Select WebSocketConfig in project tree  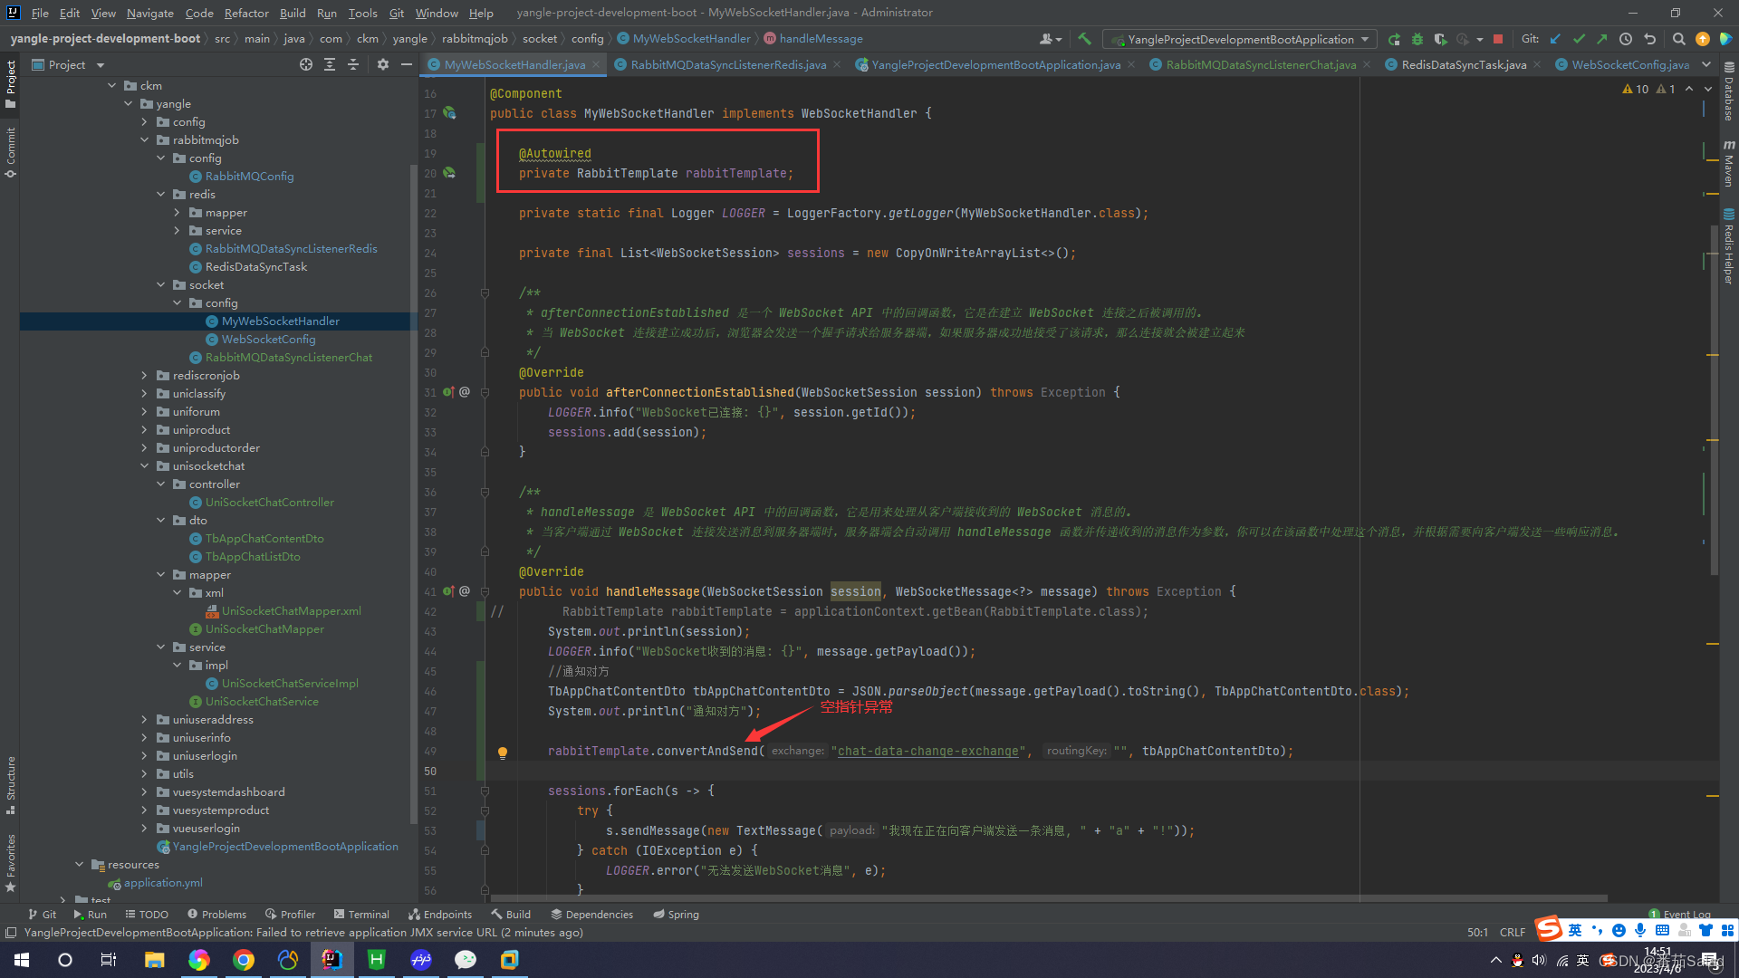tap(269, 340)
